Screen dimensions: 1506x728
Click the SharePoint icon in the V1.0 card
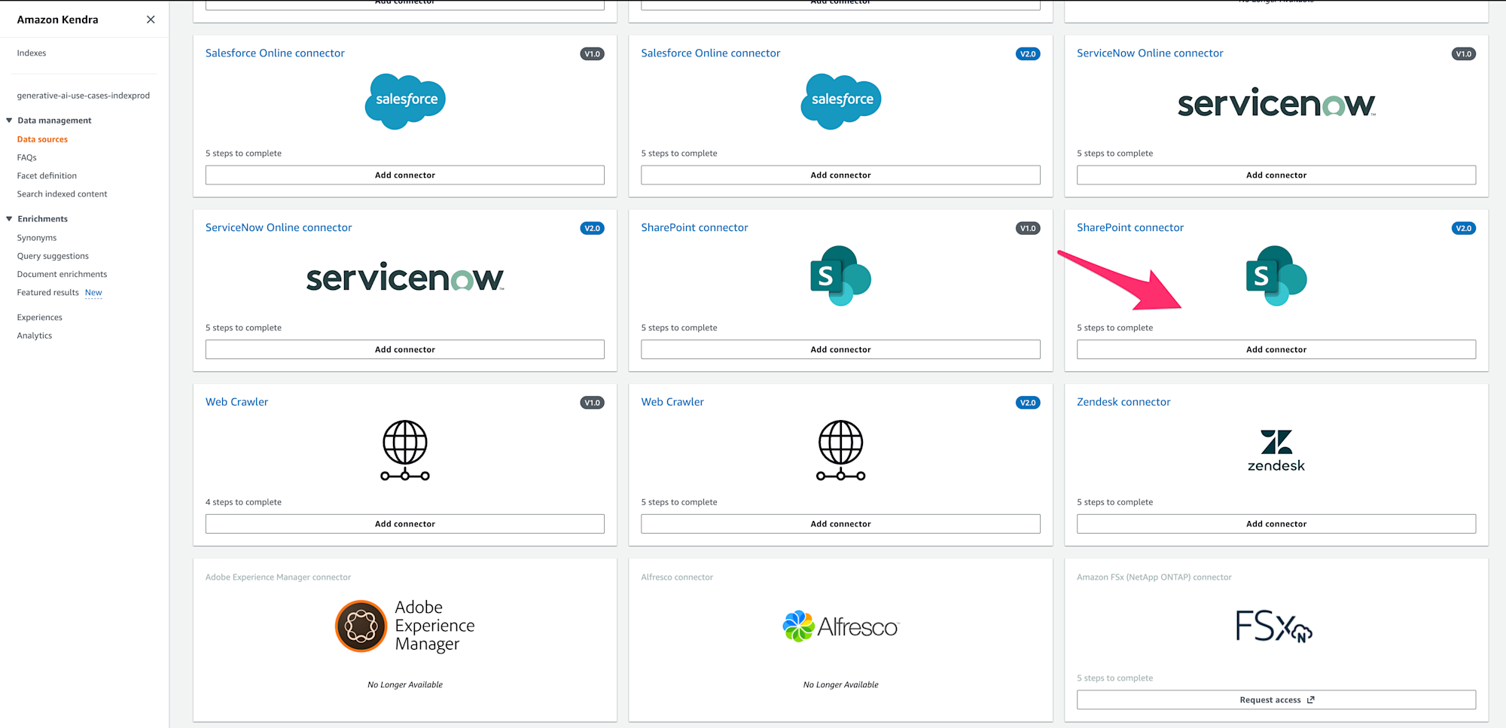(x=840, y=276)
